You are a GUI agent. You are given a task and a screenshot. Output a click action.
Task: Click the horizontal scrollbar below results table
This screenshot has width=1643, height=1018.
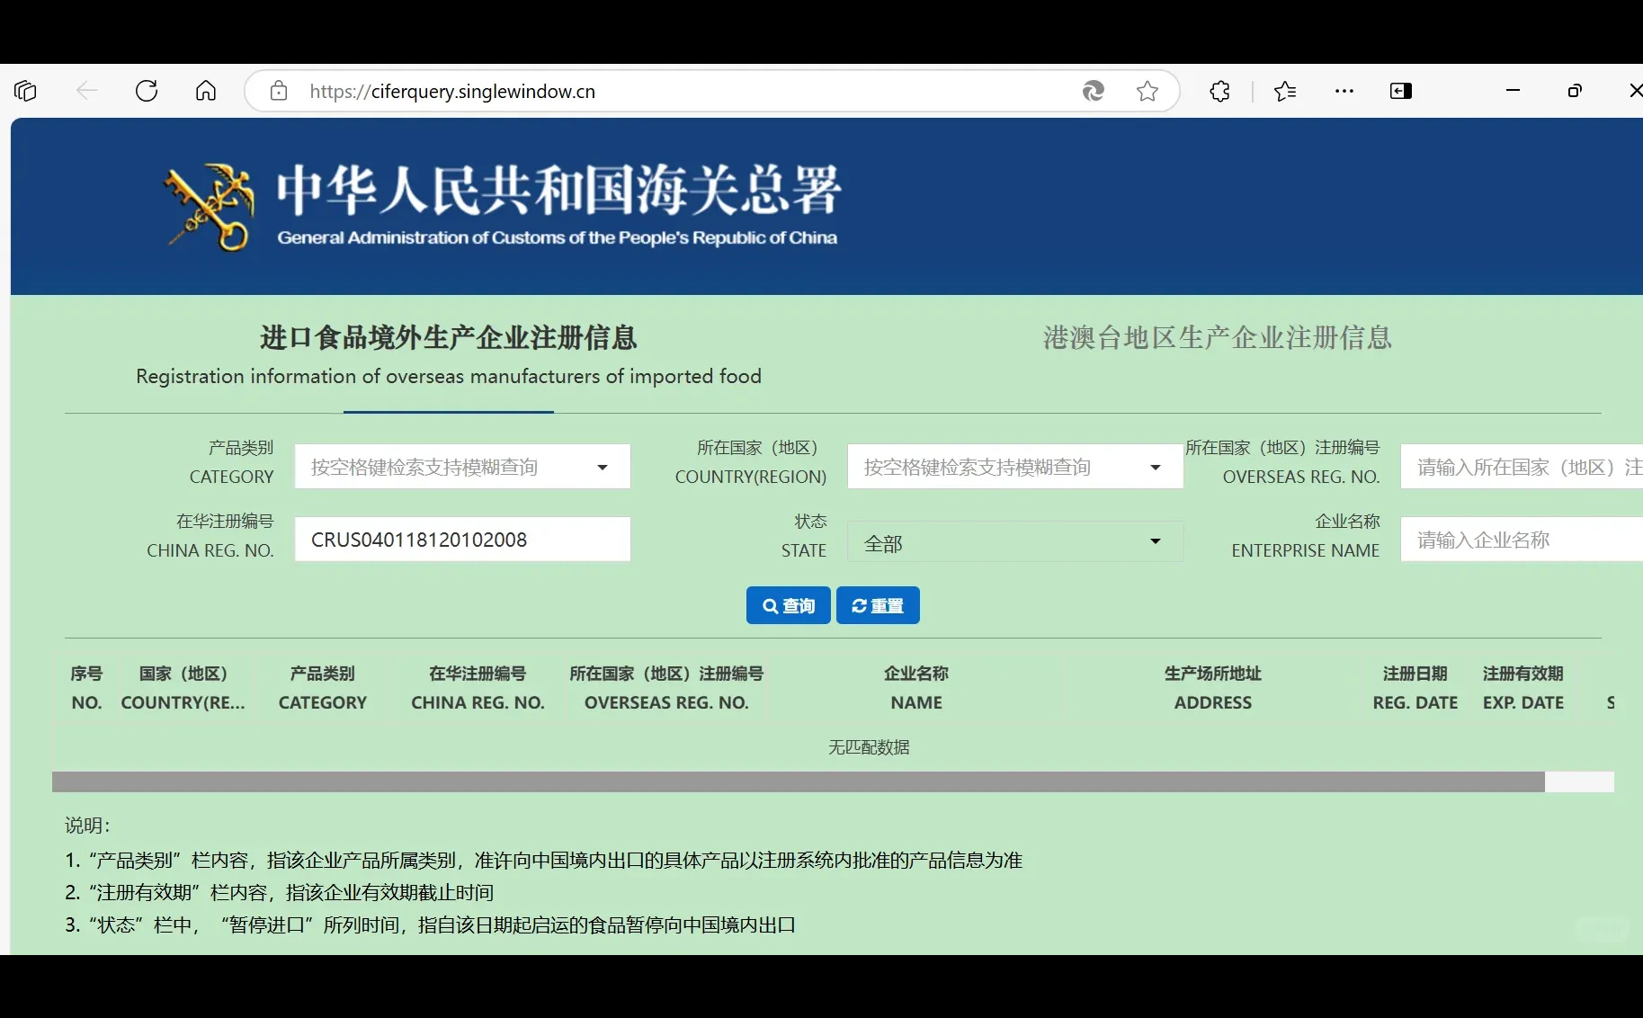tap(799, 782)
